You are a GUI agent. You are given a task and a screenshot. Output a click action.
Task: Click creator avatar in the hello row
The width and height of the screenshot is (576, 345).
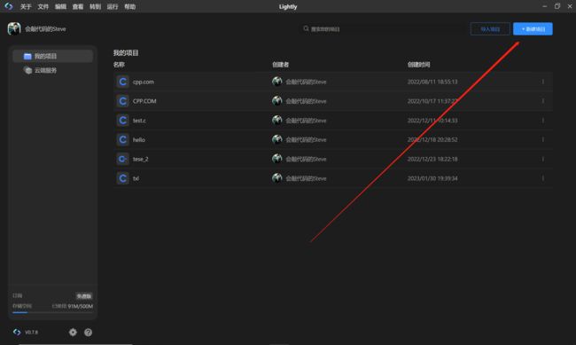tap(277, 139)
